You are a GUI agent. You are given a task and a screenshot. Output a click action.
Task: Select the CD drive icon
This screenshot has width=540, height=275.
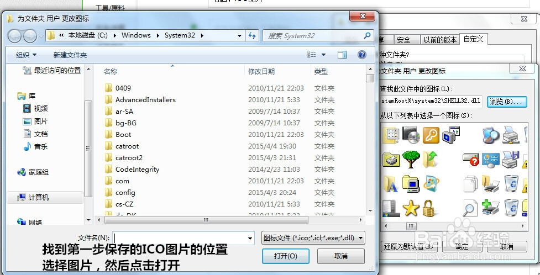411,135
